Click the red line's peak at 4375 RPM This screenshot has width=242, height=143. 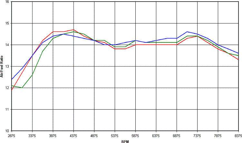[x=73, y=30]
